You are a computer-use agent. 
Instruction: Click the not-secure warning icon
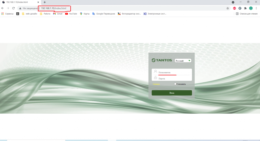[20, 8]
